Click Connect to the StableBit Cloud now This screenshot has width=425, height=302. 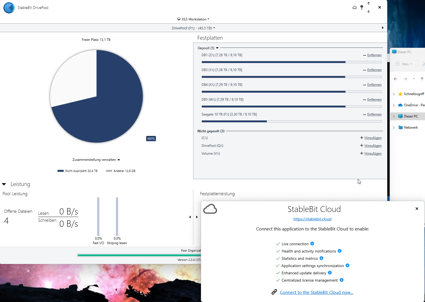coord(317,292)
